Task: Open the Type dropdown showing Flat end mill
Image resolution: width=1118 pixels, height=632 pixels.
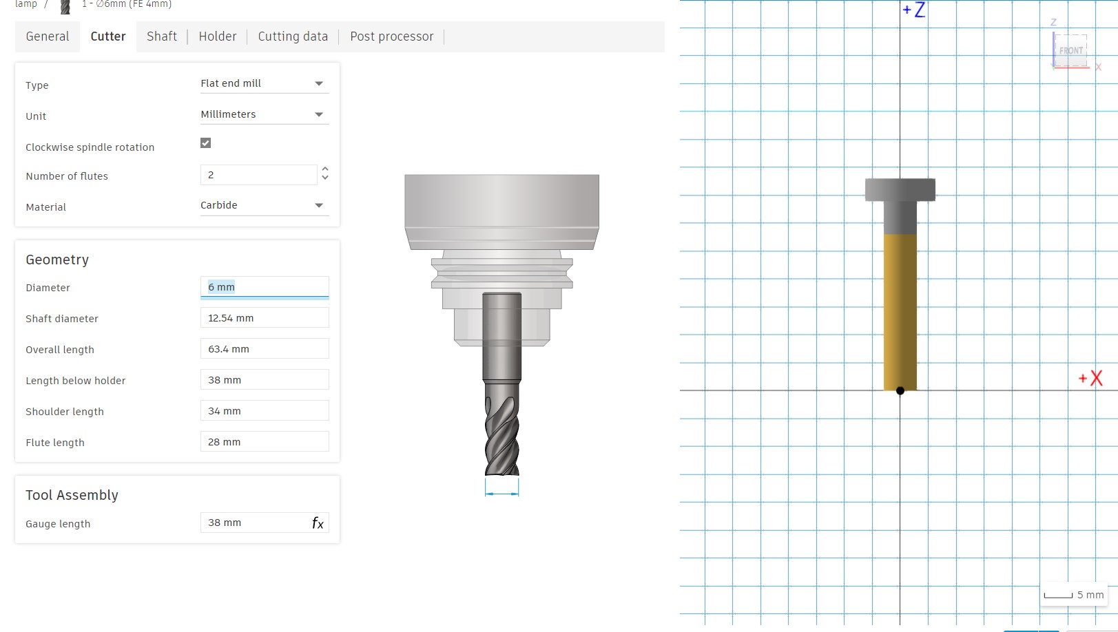Action: coord(265,83)
